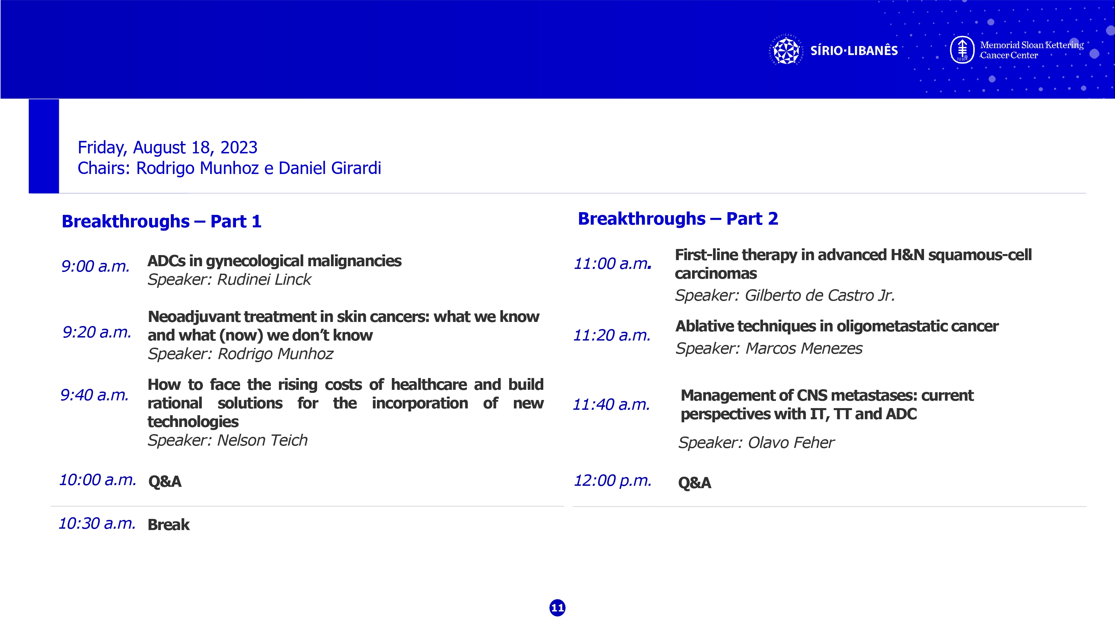This screenshot has height=627, width=1115.
Task: Click 'ADCs in gynecological malignancies' title
Action: point(275,261)
